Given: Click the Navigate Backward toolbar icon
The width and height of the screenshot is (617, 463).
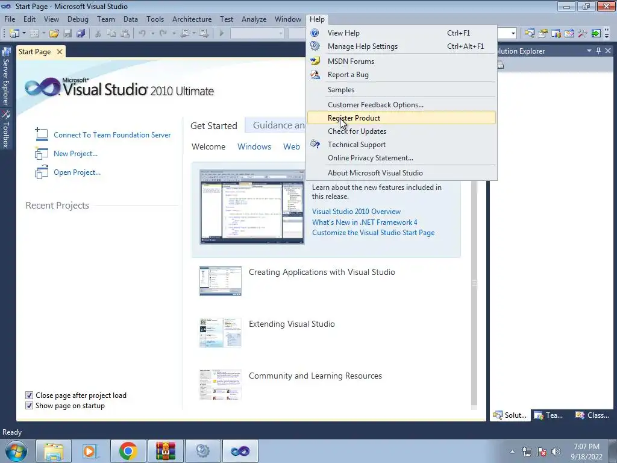Looking at the screenshot, I should (184, 34).
